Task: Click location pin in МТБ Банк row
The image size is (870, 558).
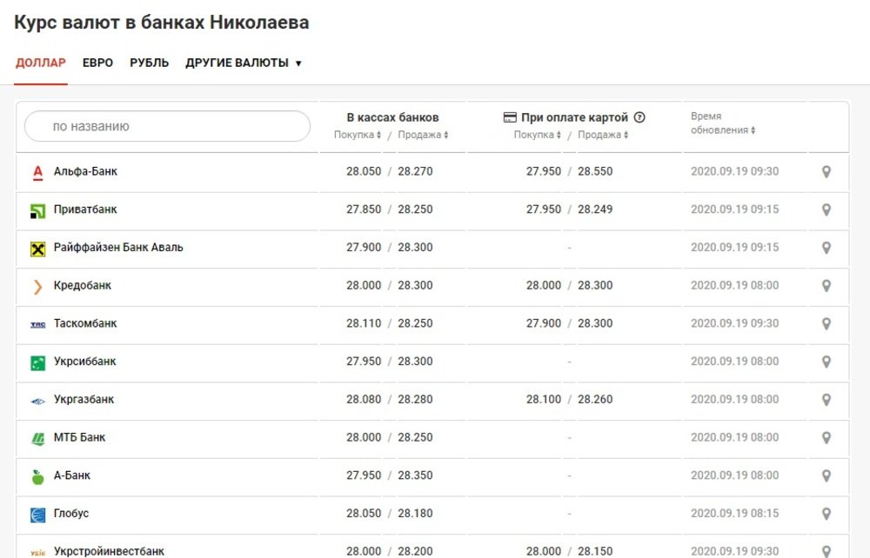Action: coord(826,438)
